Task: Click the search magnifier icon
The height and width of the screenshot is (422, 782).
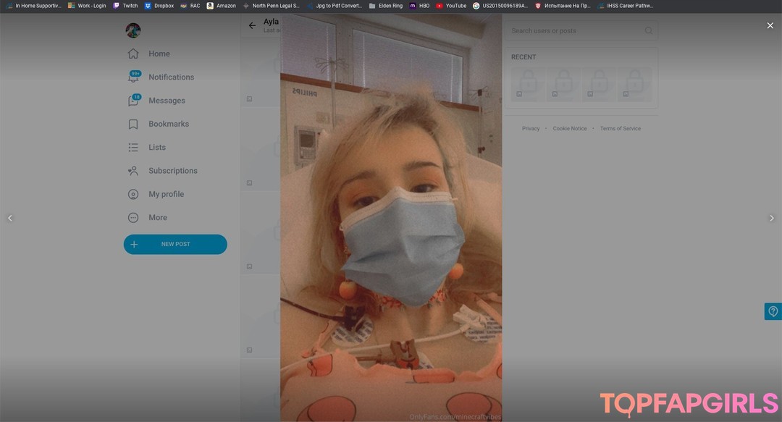Action: click(x=648, y=30)
